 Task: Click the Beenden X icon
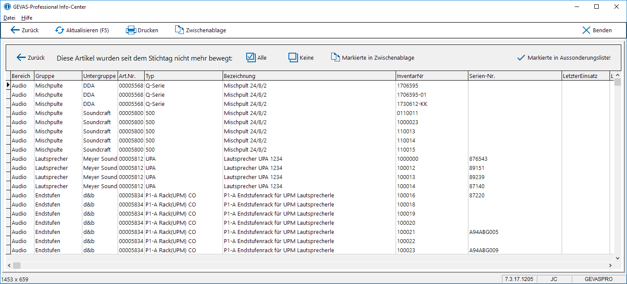[x=586, y=30]
